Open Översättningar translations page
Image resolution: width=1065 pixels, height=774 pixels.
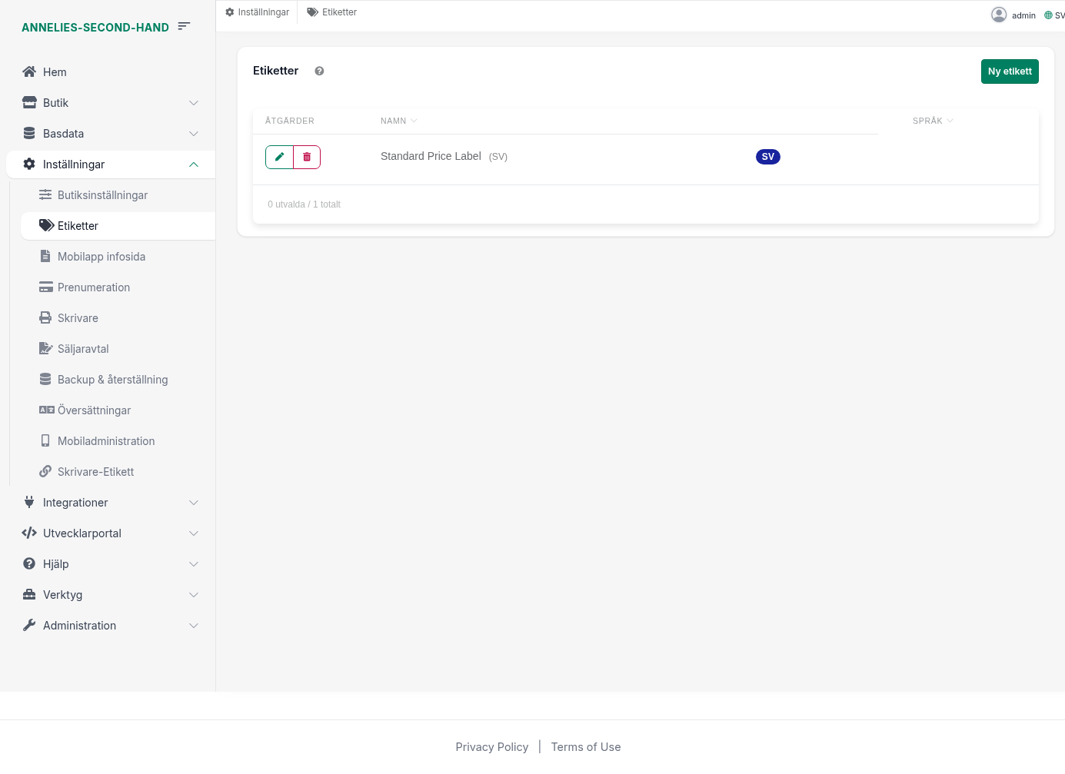tap(94, 410)
